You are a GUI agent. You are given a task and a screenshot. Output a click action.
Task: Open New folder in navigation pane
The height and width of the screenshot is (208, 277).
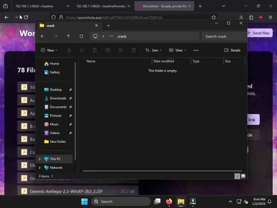58,141
